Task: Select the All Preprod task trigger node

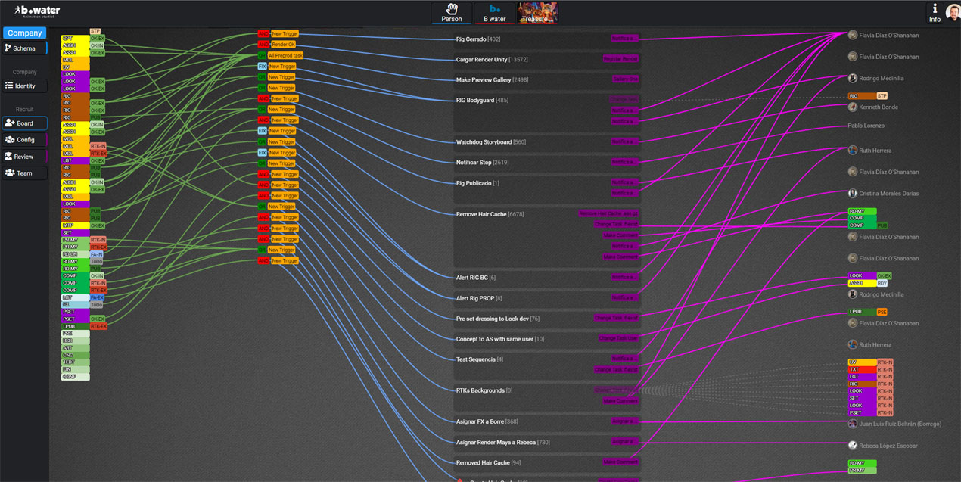Action: point(285,56)
